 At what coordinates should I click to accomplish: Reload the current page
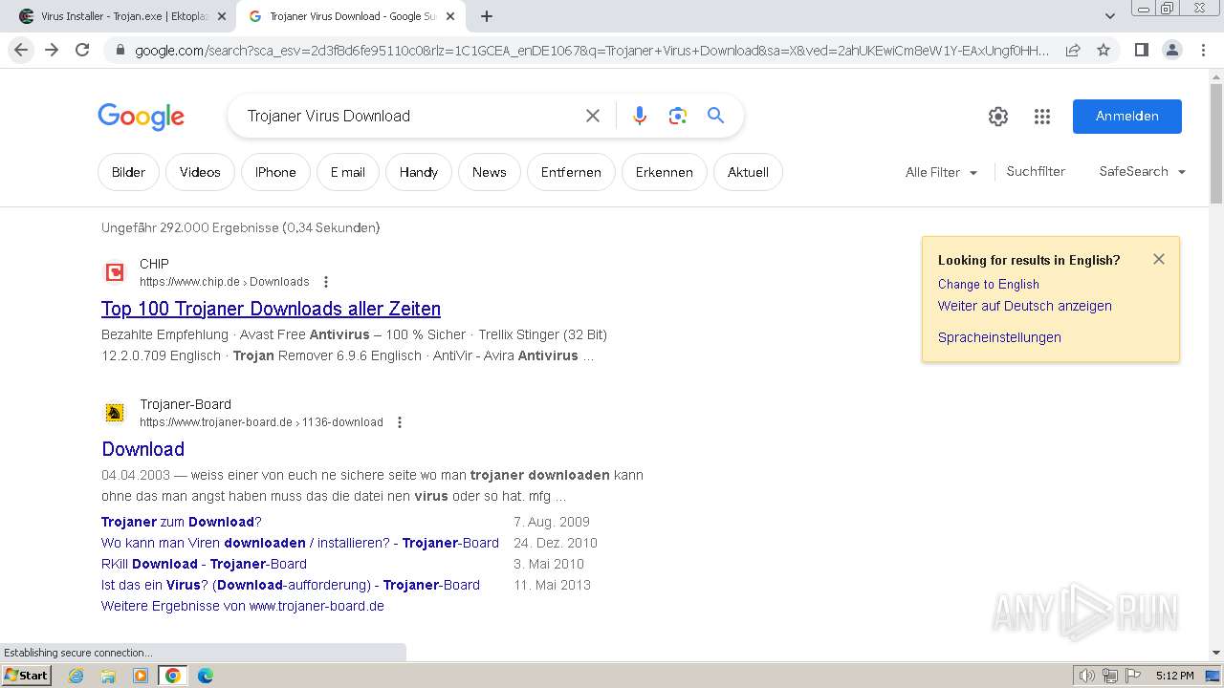pyautogui.click(x=82, y=50)
